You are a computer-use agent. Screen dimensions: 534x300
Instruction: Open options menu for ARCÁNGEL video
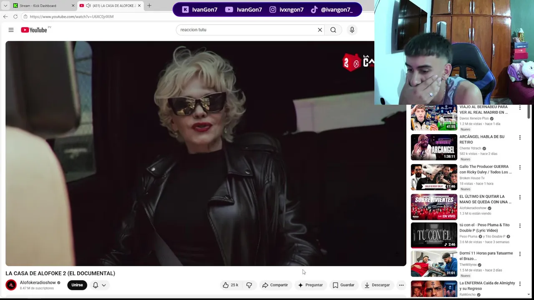click(x=520, y=137)
